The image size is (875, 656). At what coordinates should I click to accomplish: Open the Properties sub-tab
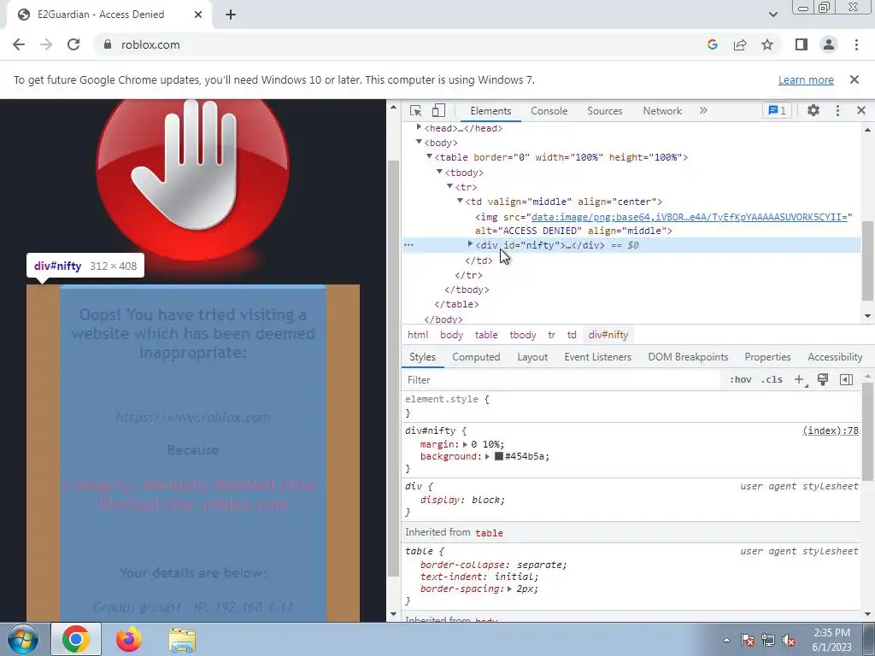point(767,357)
